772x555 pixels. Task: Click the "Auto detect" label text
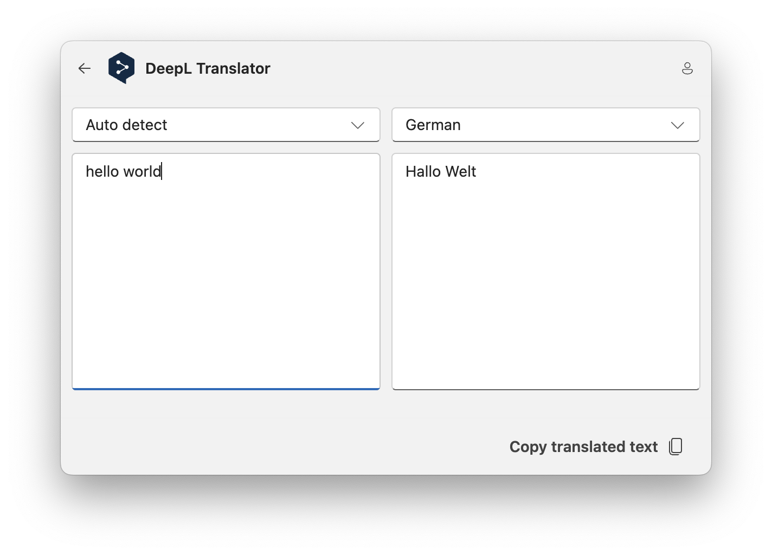pos(126,125)
